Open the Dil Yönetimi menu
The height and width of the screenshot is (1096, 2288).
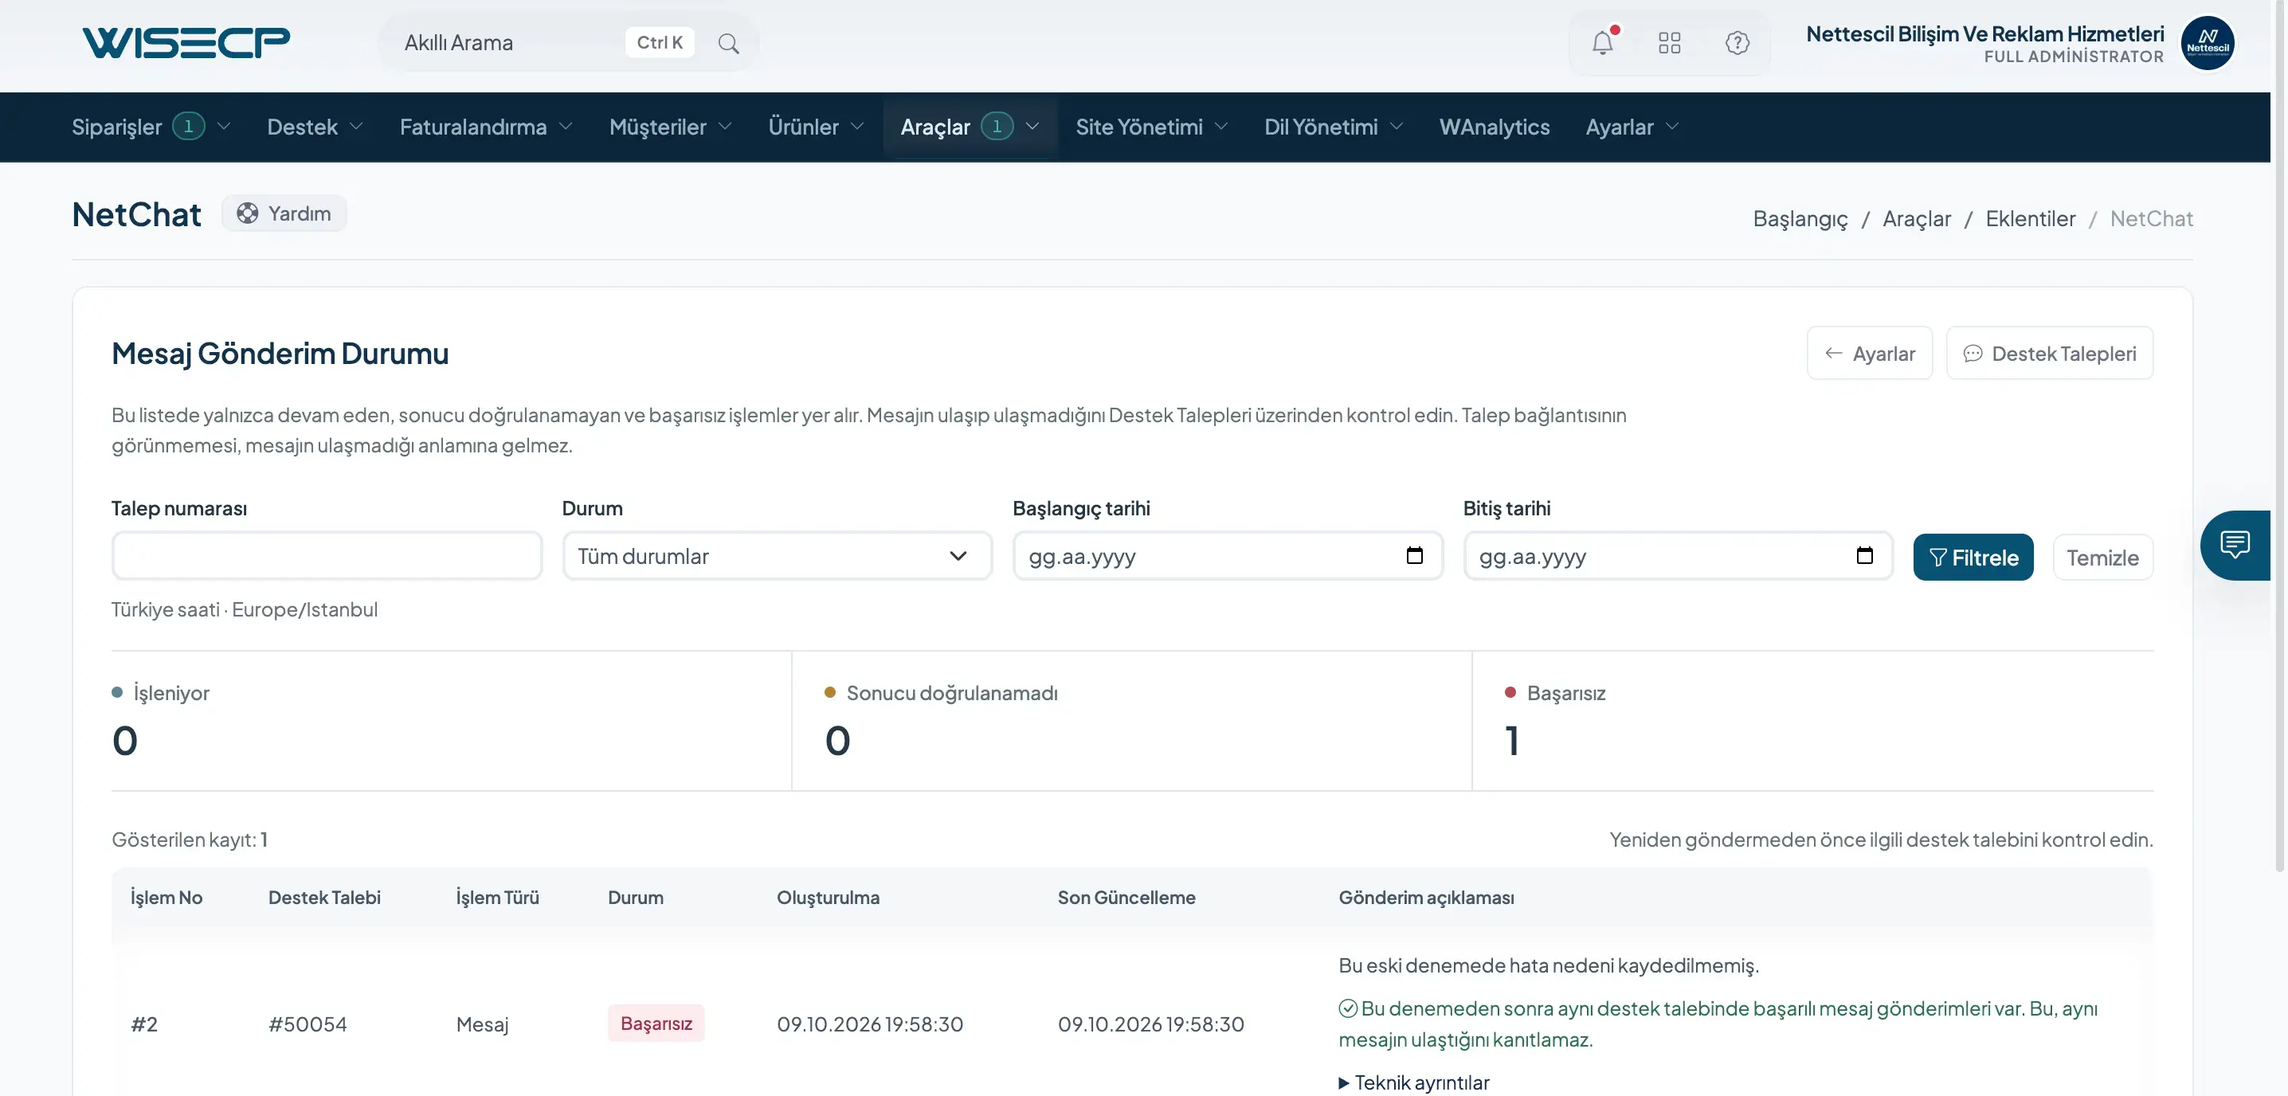coord(1333,127)
